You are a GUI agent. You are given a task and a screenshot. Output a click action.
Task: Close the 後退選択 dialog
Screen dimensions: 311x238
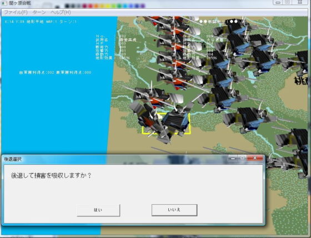[255, 158]
